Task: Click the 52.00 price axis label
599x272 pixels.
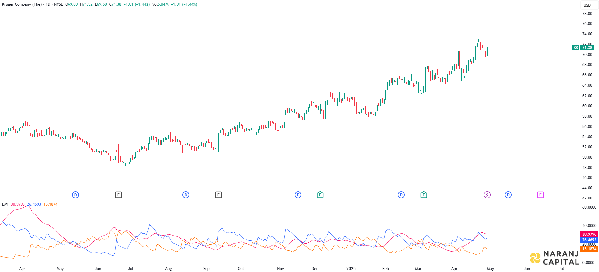Action: tap(587, 147)
